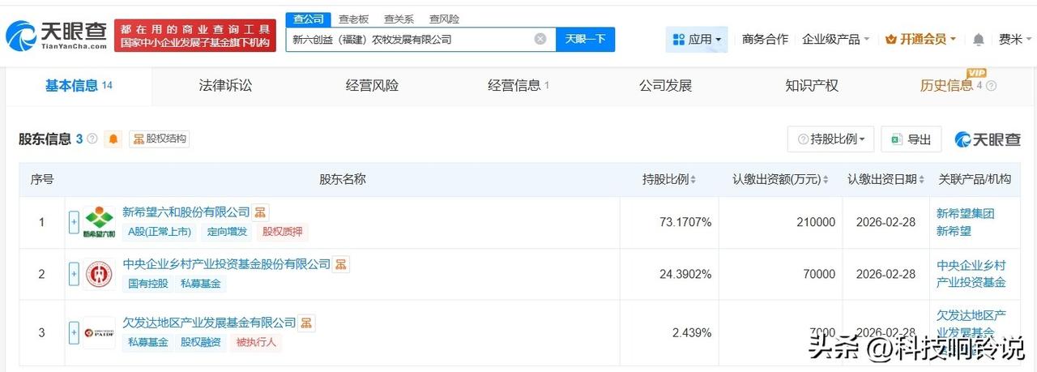Select the 公司发展 tab
Image resolution: width=1037 pixels, height=372 pixels.
pos(665,85)
